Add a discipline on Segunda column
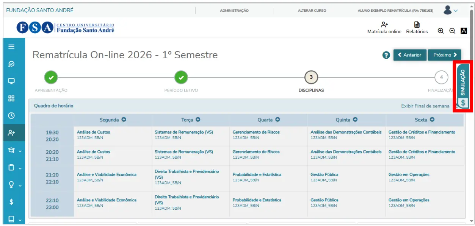This screenshot has height=226, width=475. tap(124, 120)
